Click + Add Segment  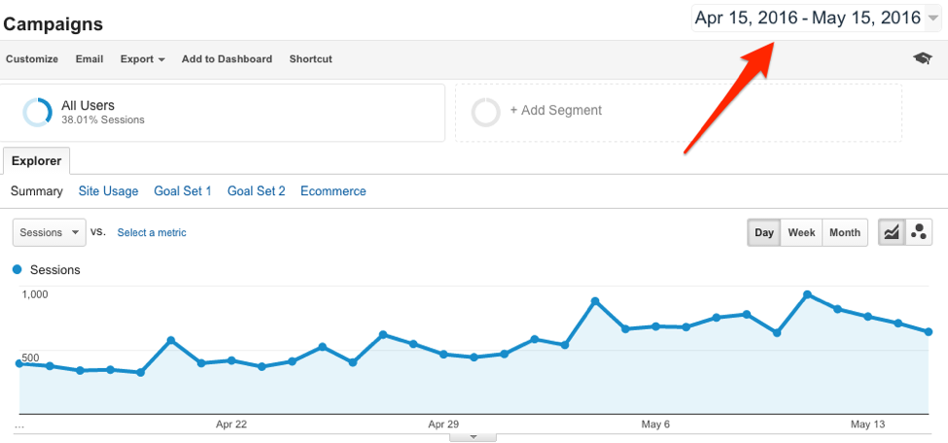556,111
